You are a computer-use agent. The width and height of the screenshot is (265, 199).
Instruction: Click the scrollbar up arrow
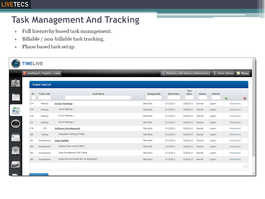pos(254,60)
